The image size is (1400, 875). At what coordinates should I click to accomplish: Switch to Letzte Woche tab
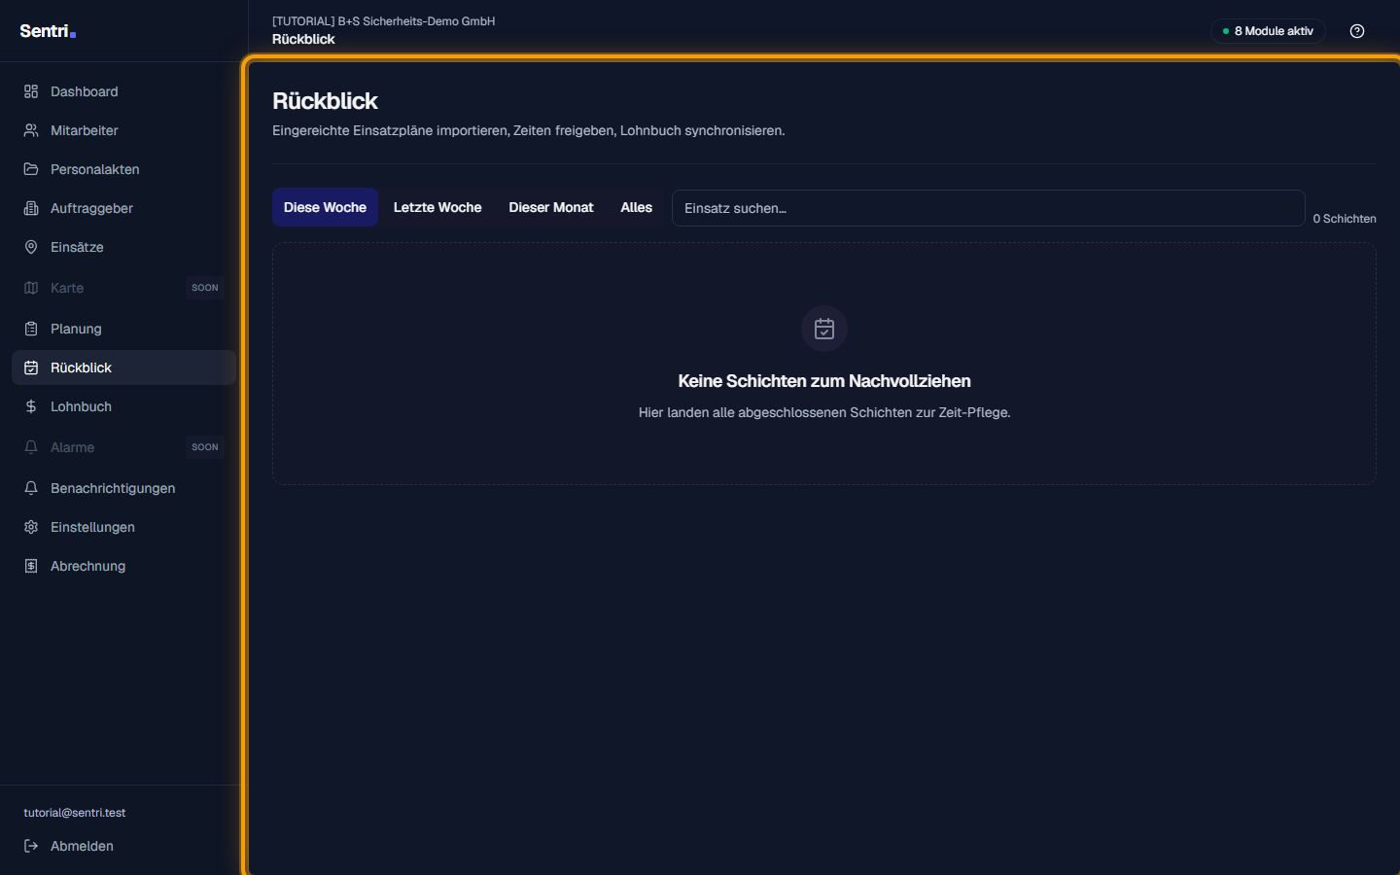click(x=437, y=207)
